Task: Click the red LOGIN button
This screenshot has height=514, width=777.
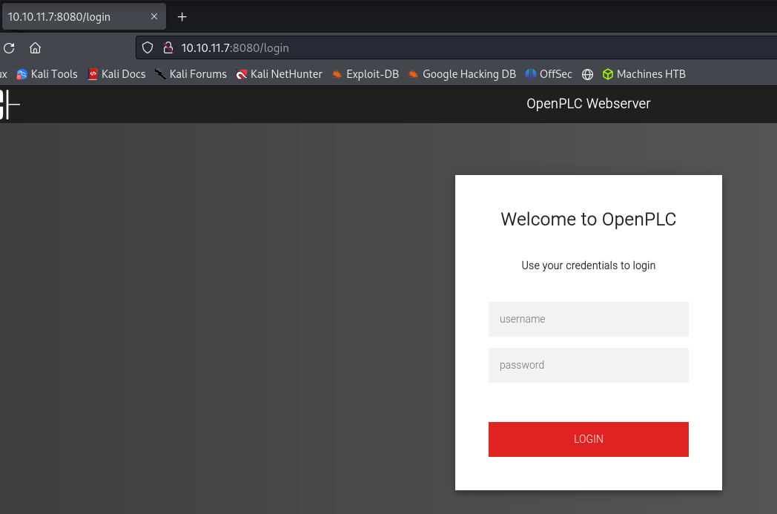Action: pyautogui.click(x=588, y=439)
